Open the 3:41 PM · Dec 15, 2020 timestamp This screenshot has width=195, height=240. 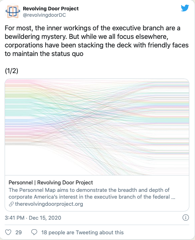(33, 218)
